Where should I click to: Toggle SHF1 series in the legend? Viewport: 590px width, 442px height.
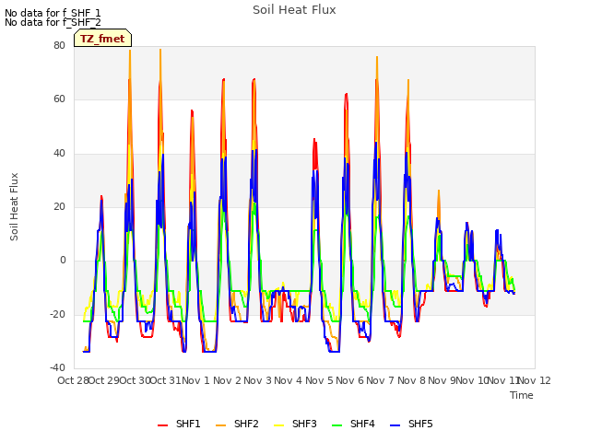179,424
